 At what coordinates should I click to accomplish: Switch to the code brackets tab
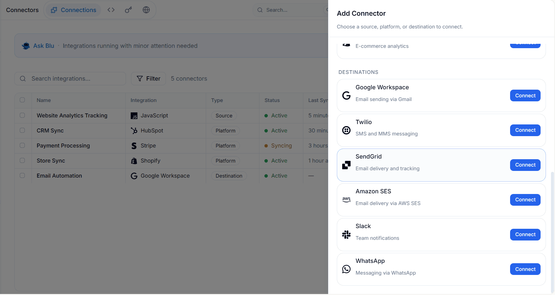pos(111,10)
